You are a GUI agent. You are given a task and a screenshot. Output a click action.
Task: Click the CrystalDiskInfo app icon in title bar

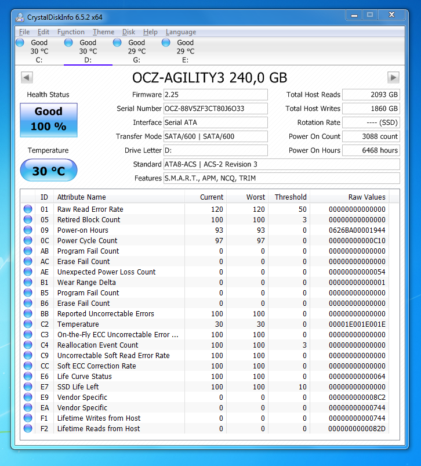(x=21, y=16)
